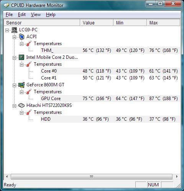The height and width of the screenshot is (191, 184).
Task: Select the GPU Core temperature row
Action: pos(110,99)
